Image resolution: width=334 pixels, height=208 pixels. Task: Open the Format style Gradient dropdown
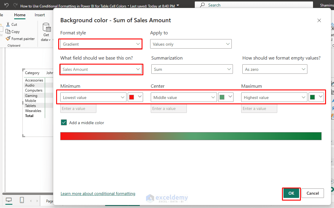click(101, 44)
